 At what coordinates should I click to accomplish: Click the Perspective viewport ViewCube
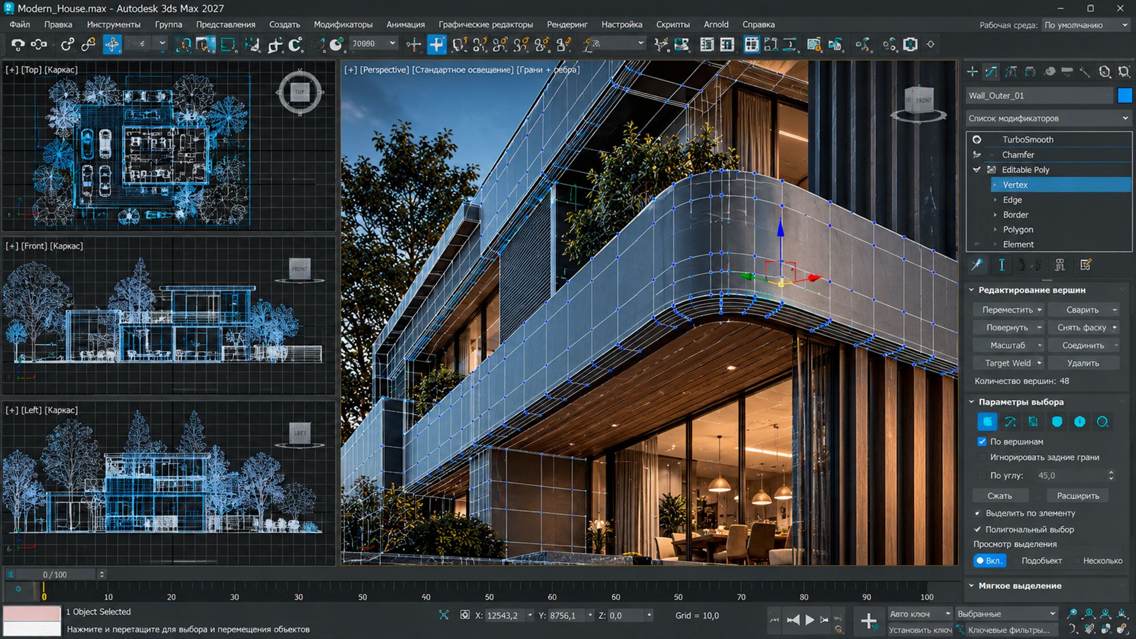pyautogui.click(x=918, y=104)
